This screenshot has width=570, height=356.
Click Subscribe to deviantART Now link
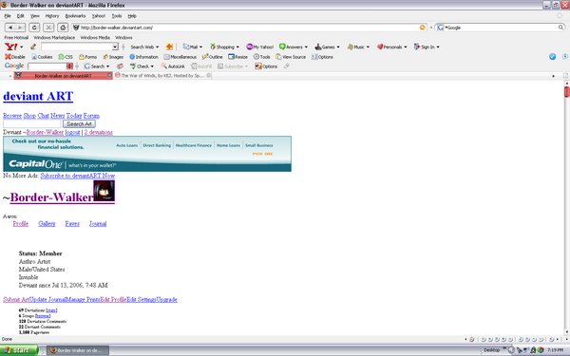pos(78,176)
